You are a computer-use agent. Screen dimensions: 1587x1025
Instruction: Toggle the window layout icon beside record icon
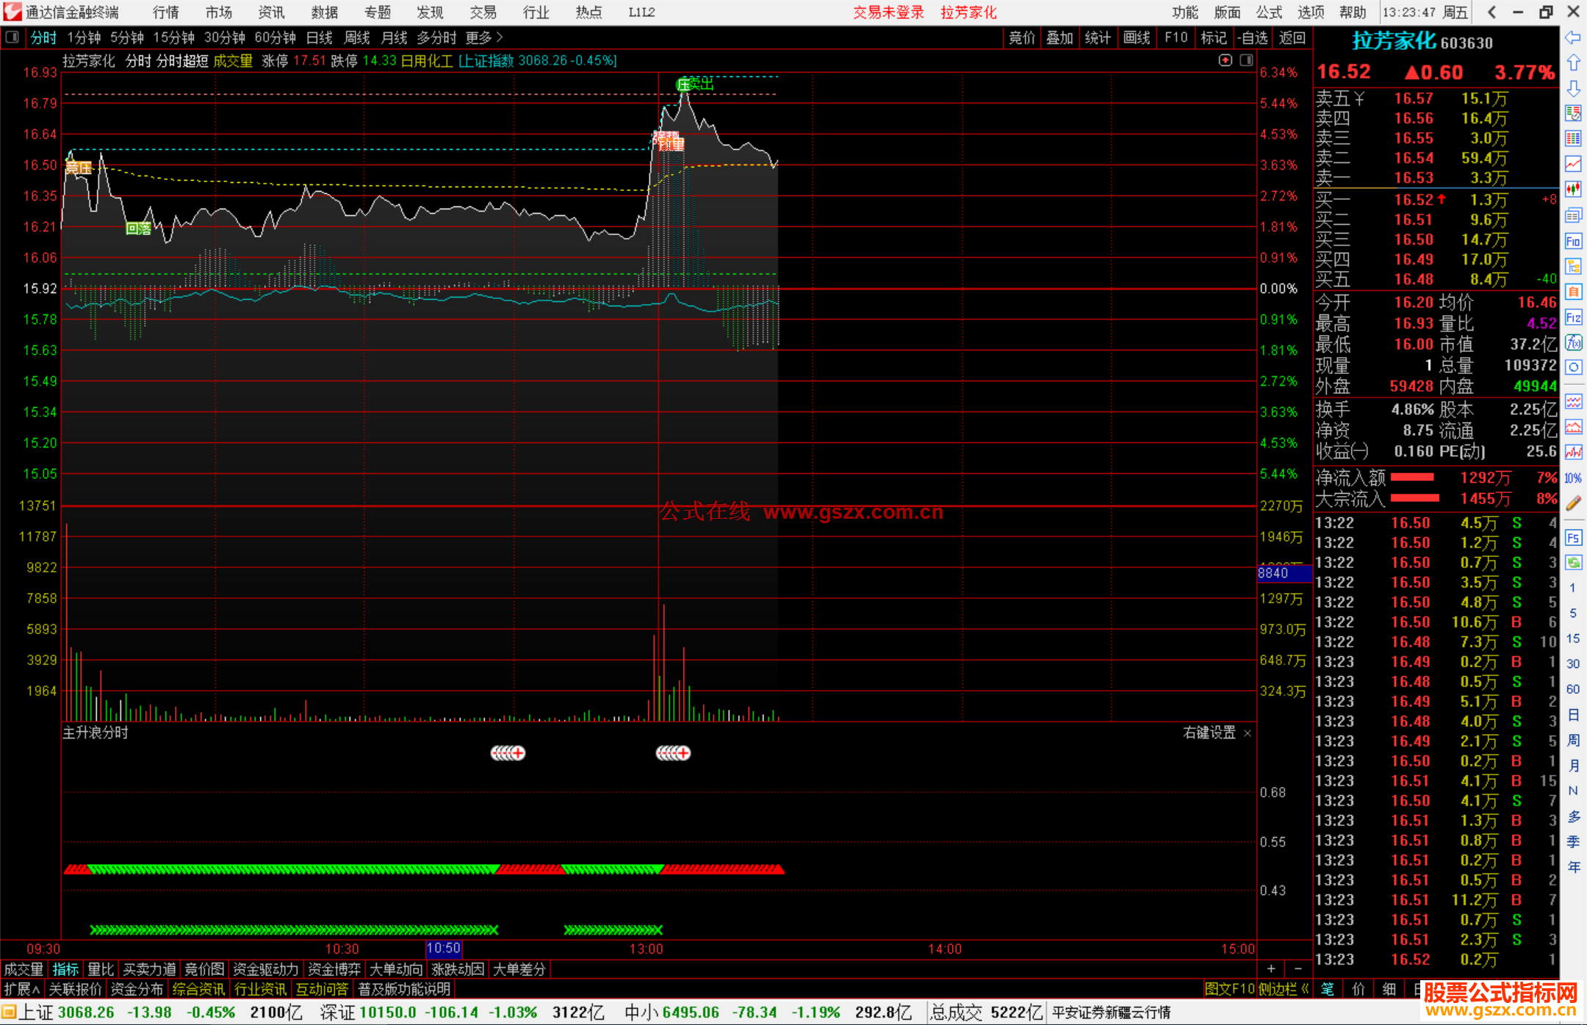[x=1246, y=60]
